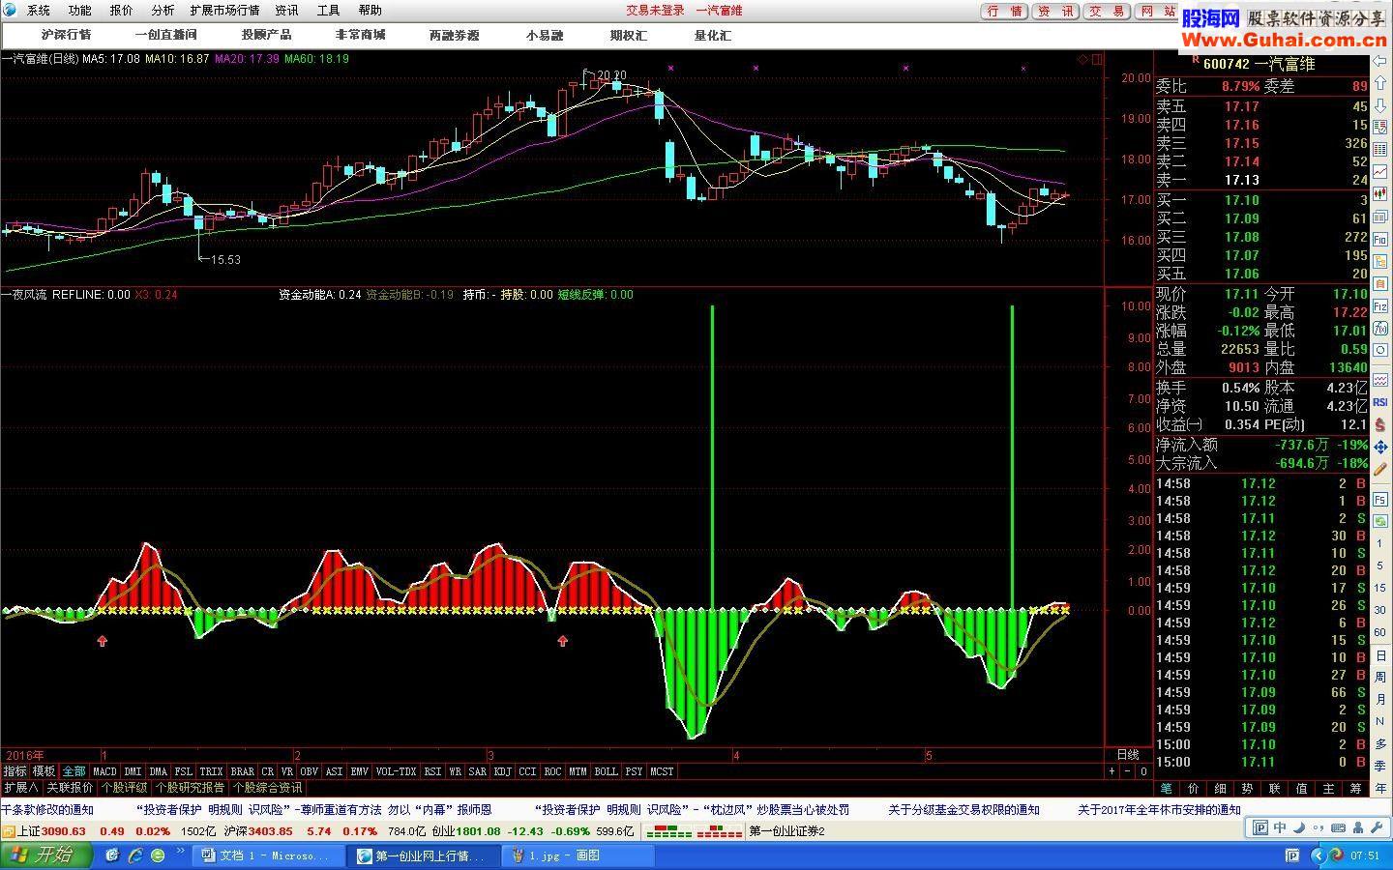The width and height of the screenshot is (1393, 870).
Task: Click the down arrow icon for next stock
Action: click(x=1380, y=104)
